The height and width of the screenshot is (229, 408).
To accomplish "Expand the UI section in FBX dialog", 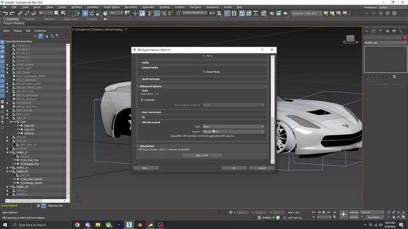I will pos(143,117).
